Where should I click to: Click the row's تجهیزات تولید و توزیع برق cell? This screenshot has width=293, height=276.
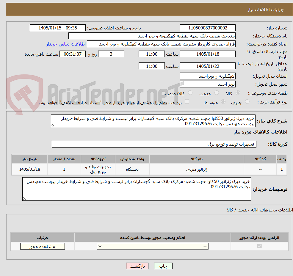98,169
